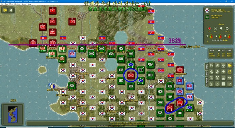Click the shield icon in the unit info panel
The image size is (235, 128).
pos(221,28)
